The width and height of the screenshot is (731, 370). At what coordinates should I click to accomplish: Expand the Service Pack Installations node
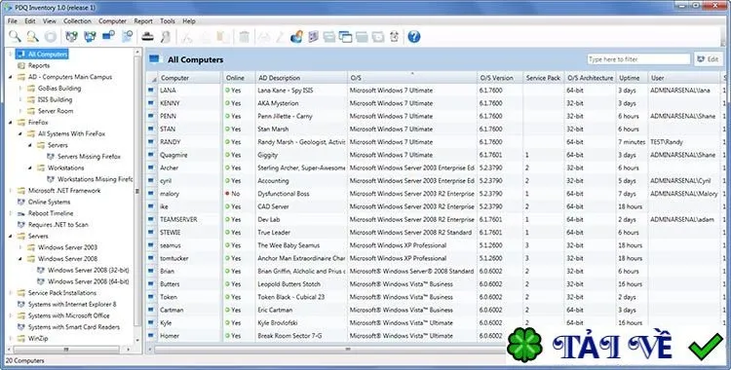click(x=11, y=293)
